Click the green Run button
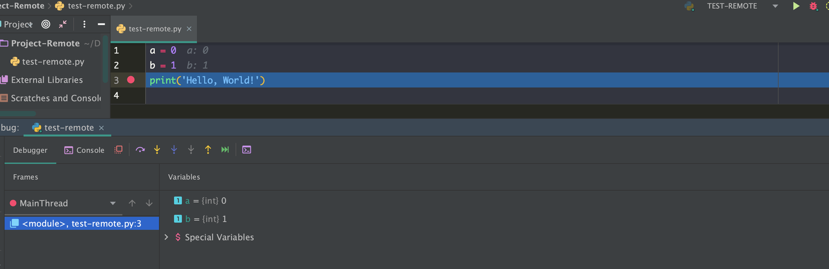Image resolution: width=829 pixels, height=269 pixels. click(796, 6)
